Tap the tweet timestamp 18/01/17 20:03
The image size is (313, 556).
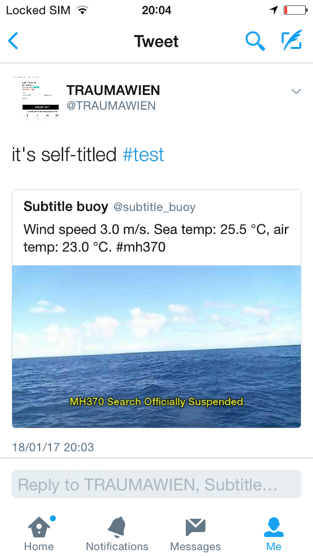tap(53, 447)
